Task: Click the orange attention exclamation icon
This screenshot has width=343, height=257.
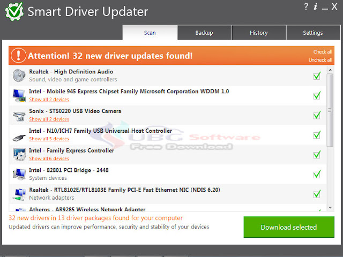Action: tap(18, 56)
